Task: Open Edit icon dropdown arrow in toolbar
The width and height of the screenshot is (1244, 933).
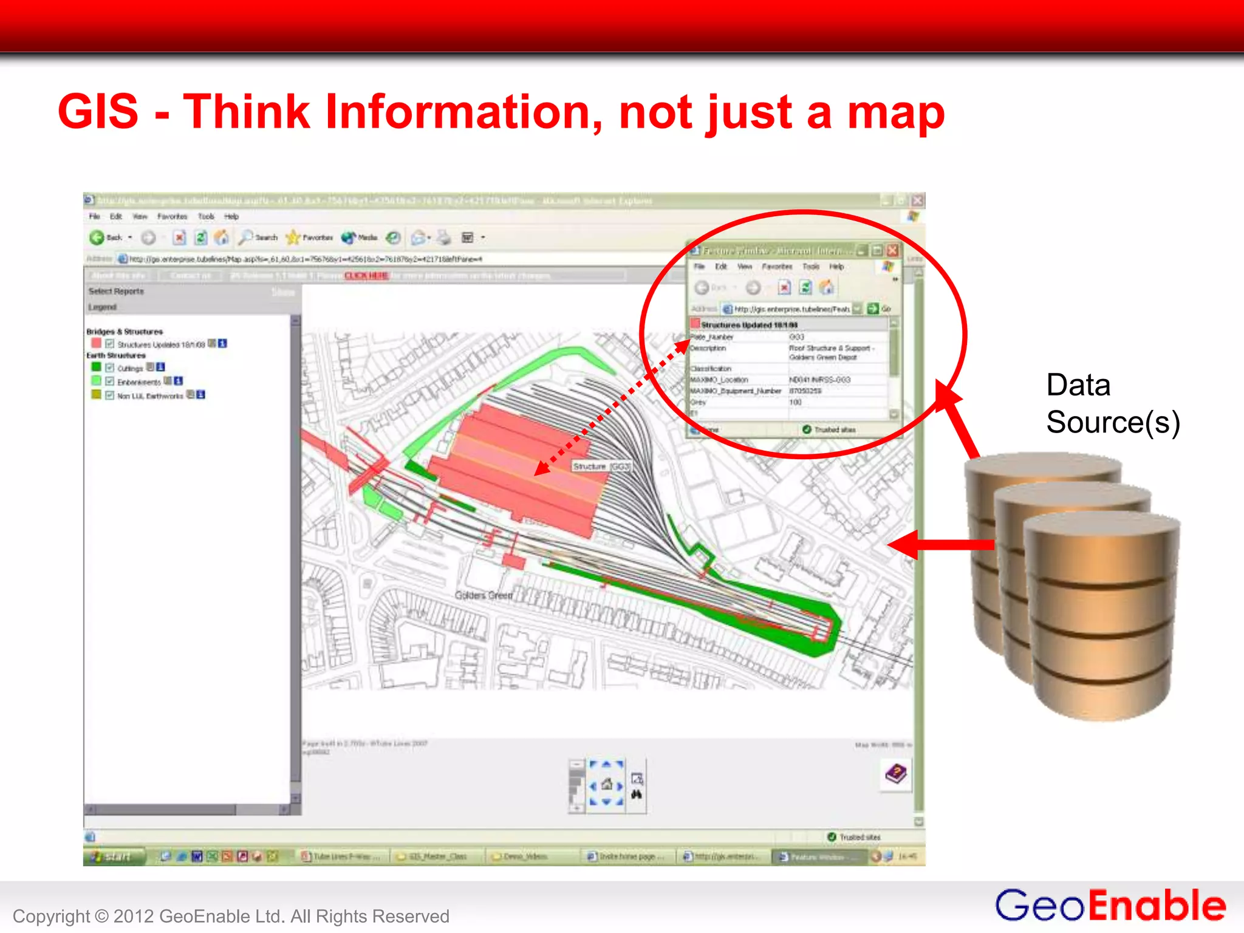Action: 483,238
